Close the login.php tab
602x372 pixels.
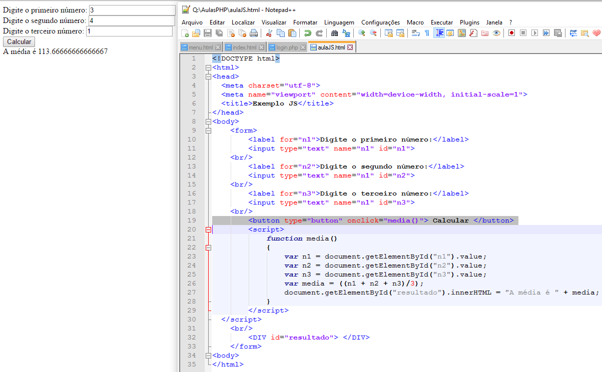[x=302, y=47]
